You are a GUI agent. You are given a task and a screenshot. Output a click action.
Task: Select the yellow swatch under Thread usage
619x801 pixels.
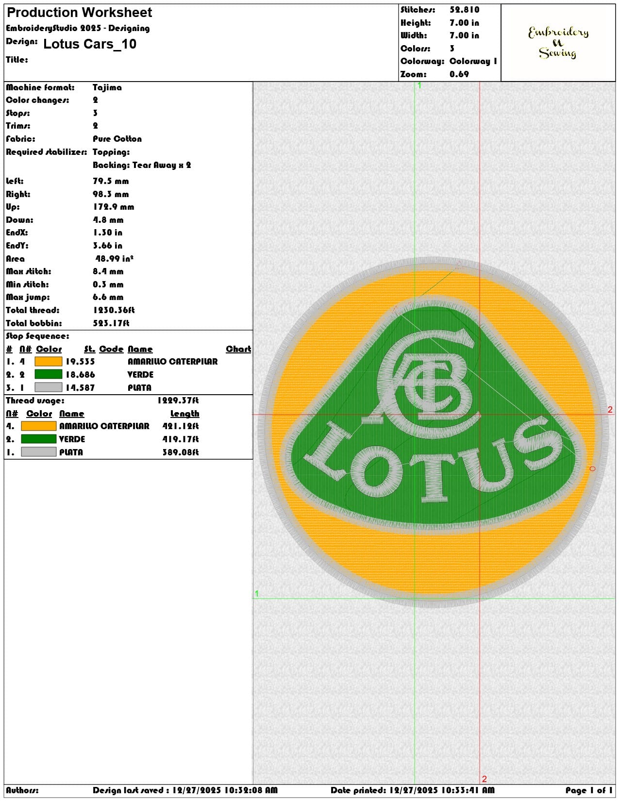coord(39,426)
